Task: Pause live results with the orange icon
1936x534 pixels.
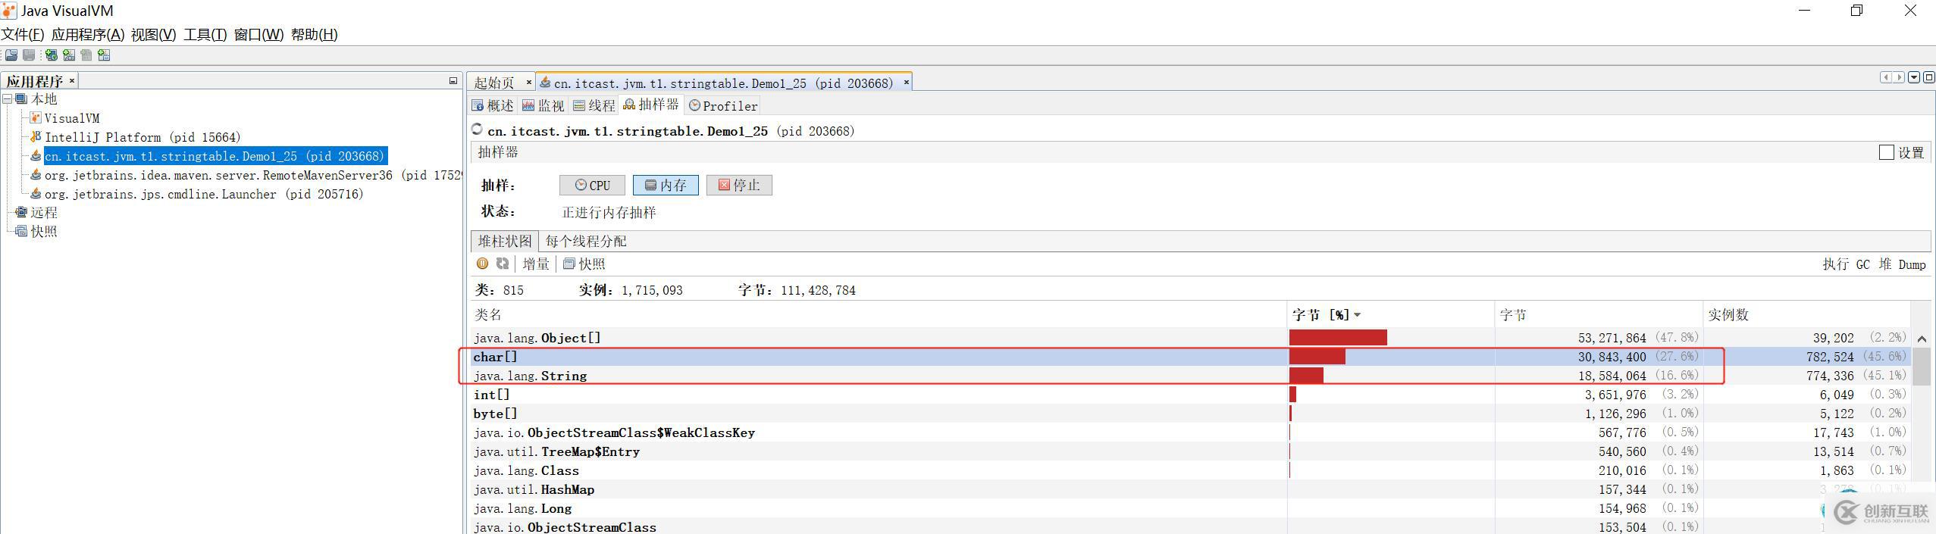Action: [x=482, y=264]
